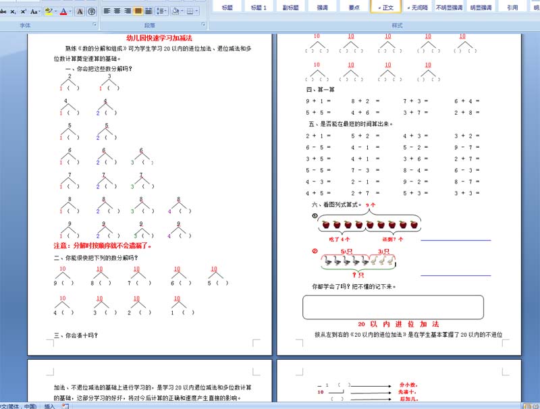Screen dimensions: 540x409
Task: Apply subscript formatting (x₂)
Action: (13, 11)
